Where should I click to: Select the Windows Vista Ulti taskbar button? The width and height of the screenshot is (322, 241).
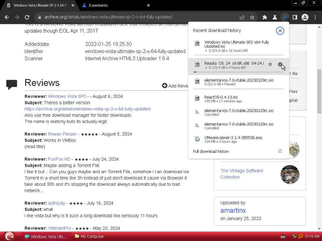46,237
